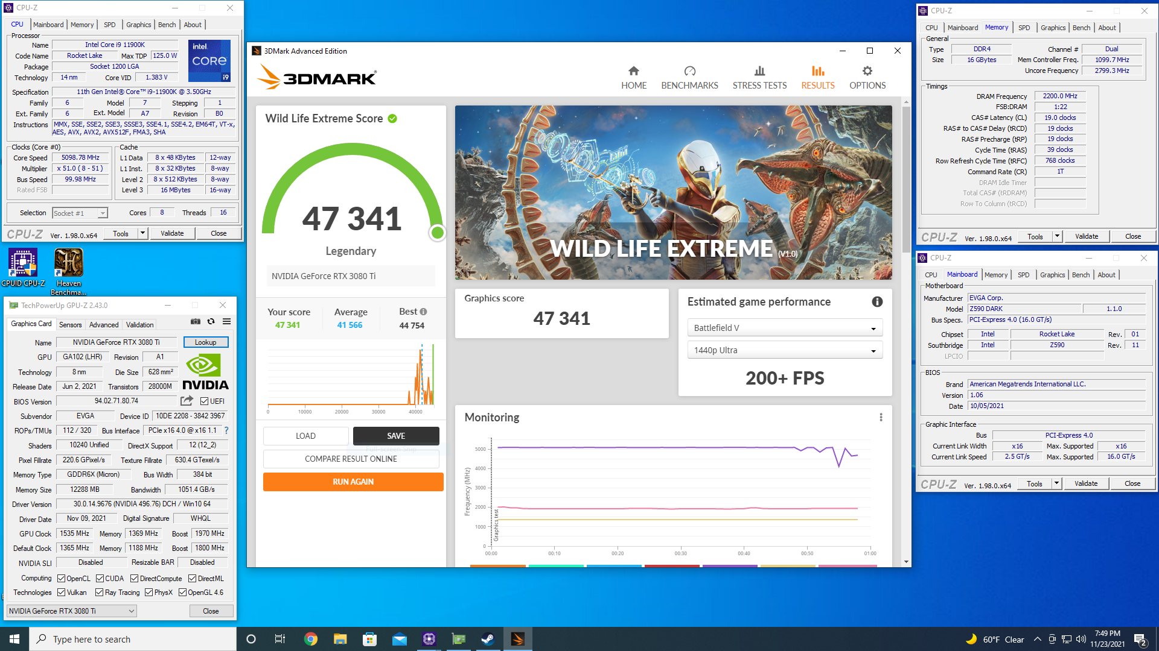Toggle OpenGL 4.6 checkbox in GPU-Z

coord(183,593)
